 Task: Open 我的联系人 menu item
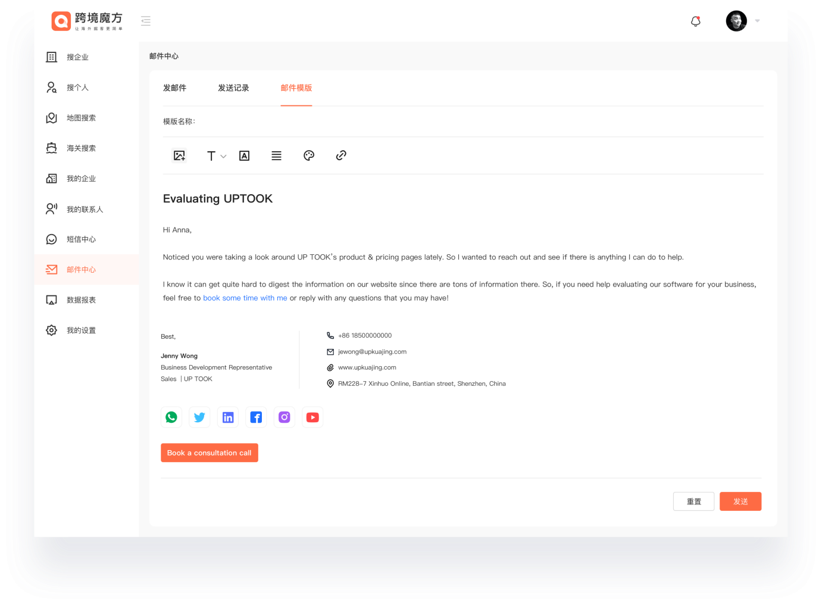(87, 209)
